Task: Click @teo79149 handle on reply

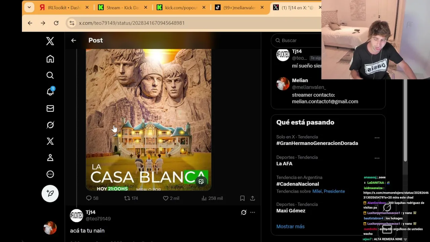Action: (98, 219)
